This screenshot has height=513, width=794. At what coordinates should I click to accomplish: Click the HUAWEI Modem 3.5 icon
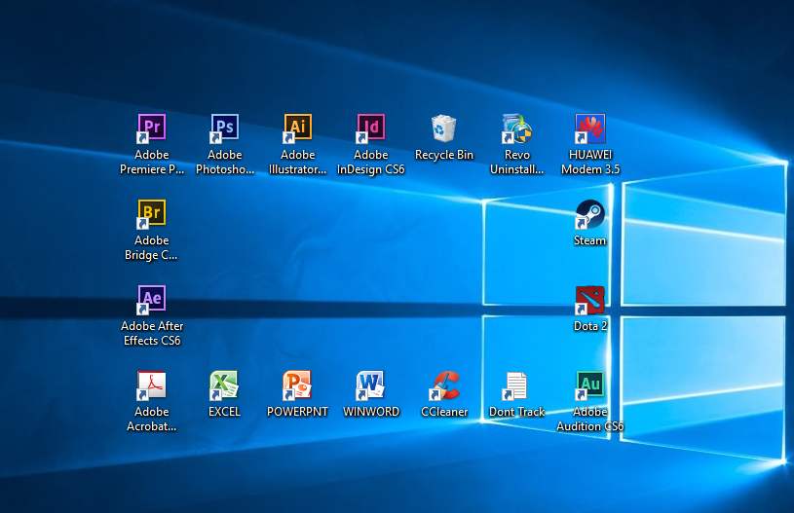[590, 128]
